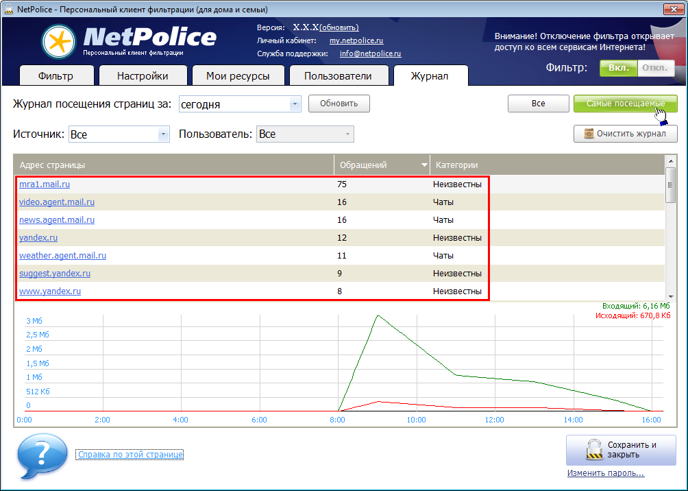This screenshot has width=688, height=491.
Task: Open mra1.mail.ru link in the log
Action: point(45,184)
